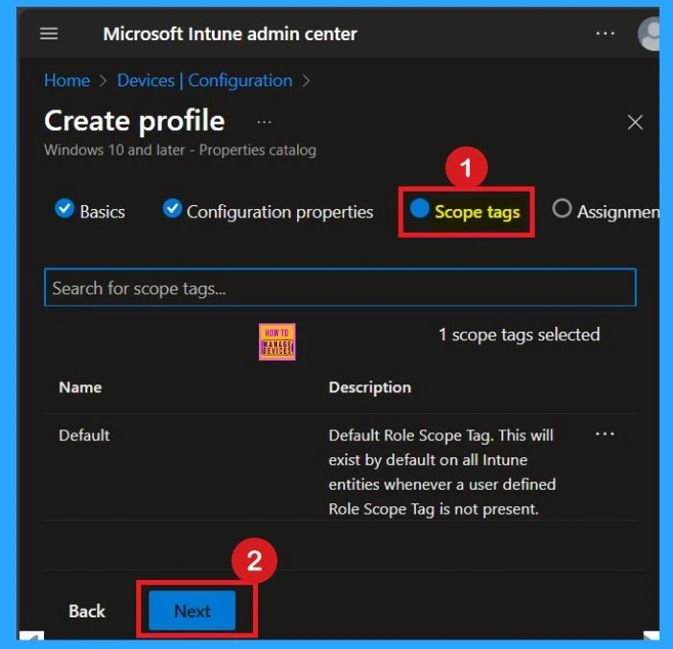Click the Search for scope tags field
Screen dimensions: 673x649
click(x=340, y=288)
